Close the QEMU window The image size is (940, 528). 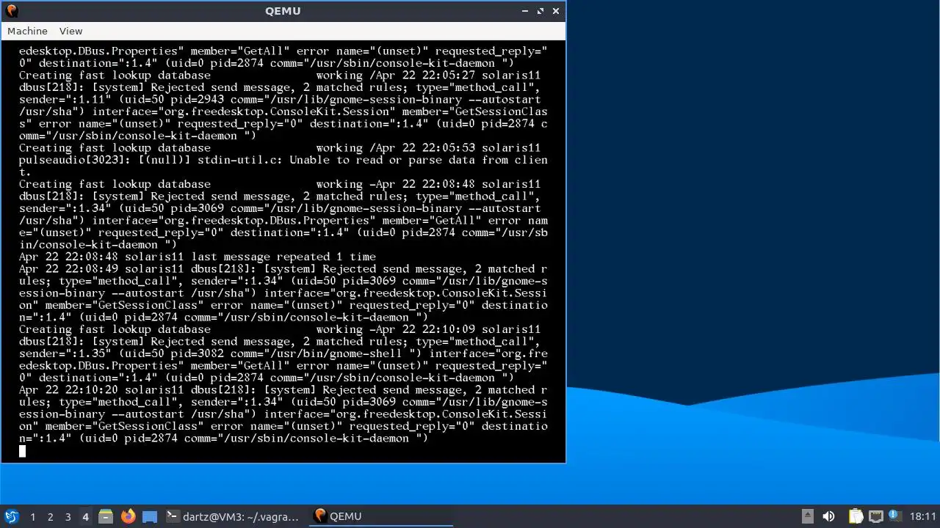pyautogui.click(x=556, y=11)
